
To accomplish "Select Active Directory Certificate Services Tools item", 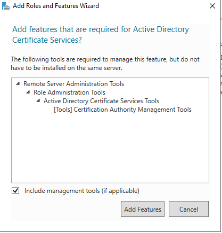I will tap(101, 101).
